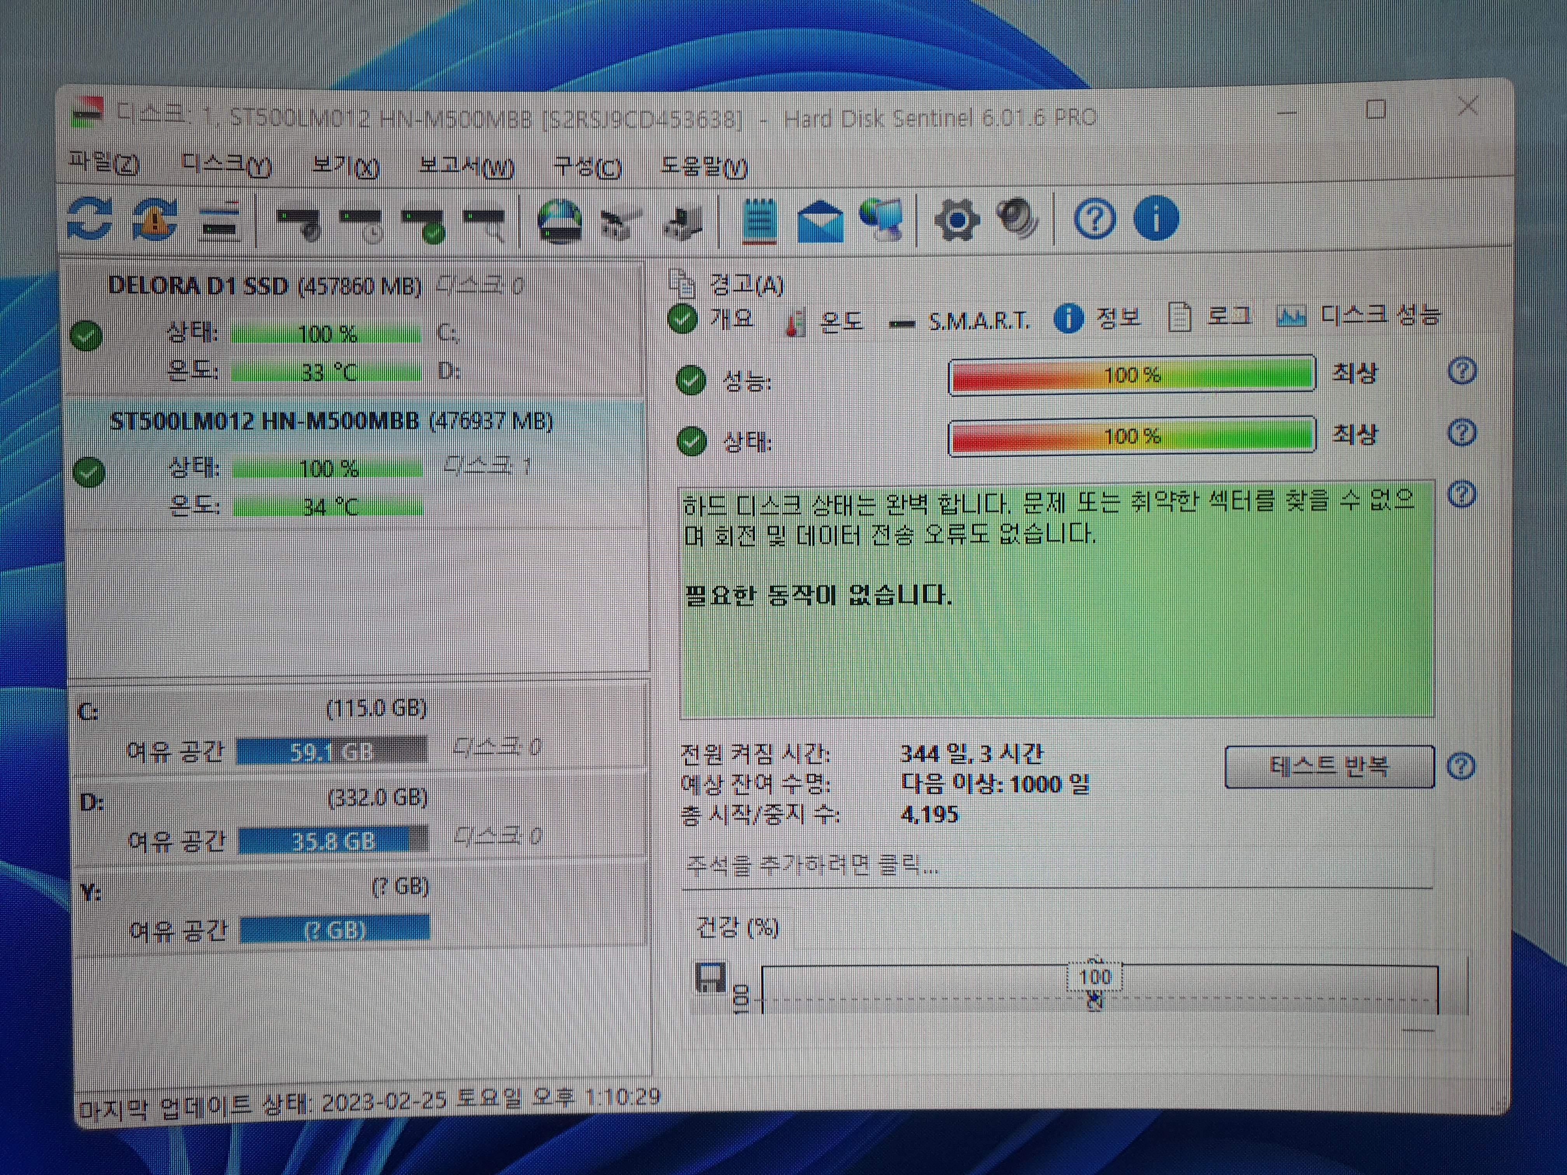Click the 상태 100 % gradient bar in overview

[x=1132, y=436]
